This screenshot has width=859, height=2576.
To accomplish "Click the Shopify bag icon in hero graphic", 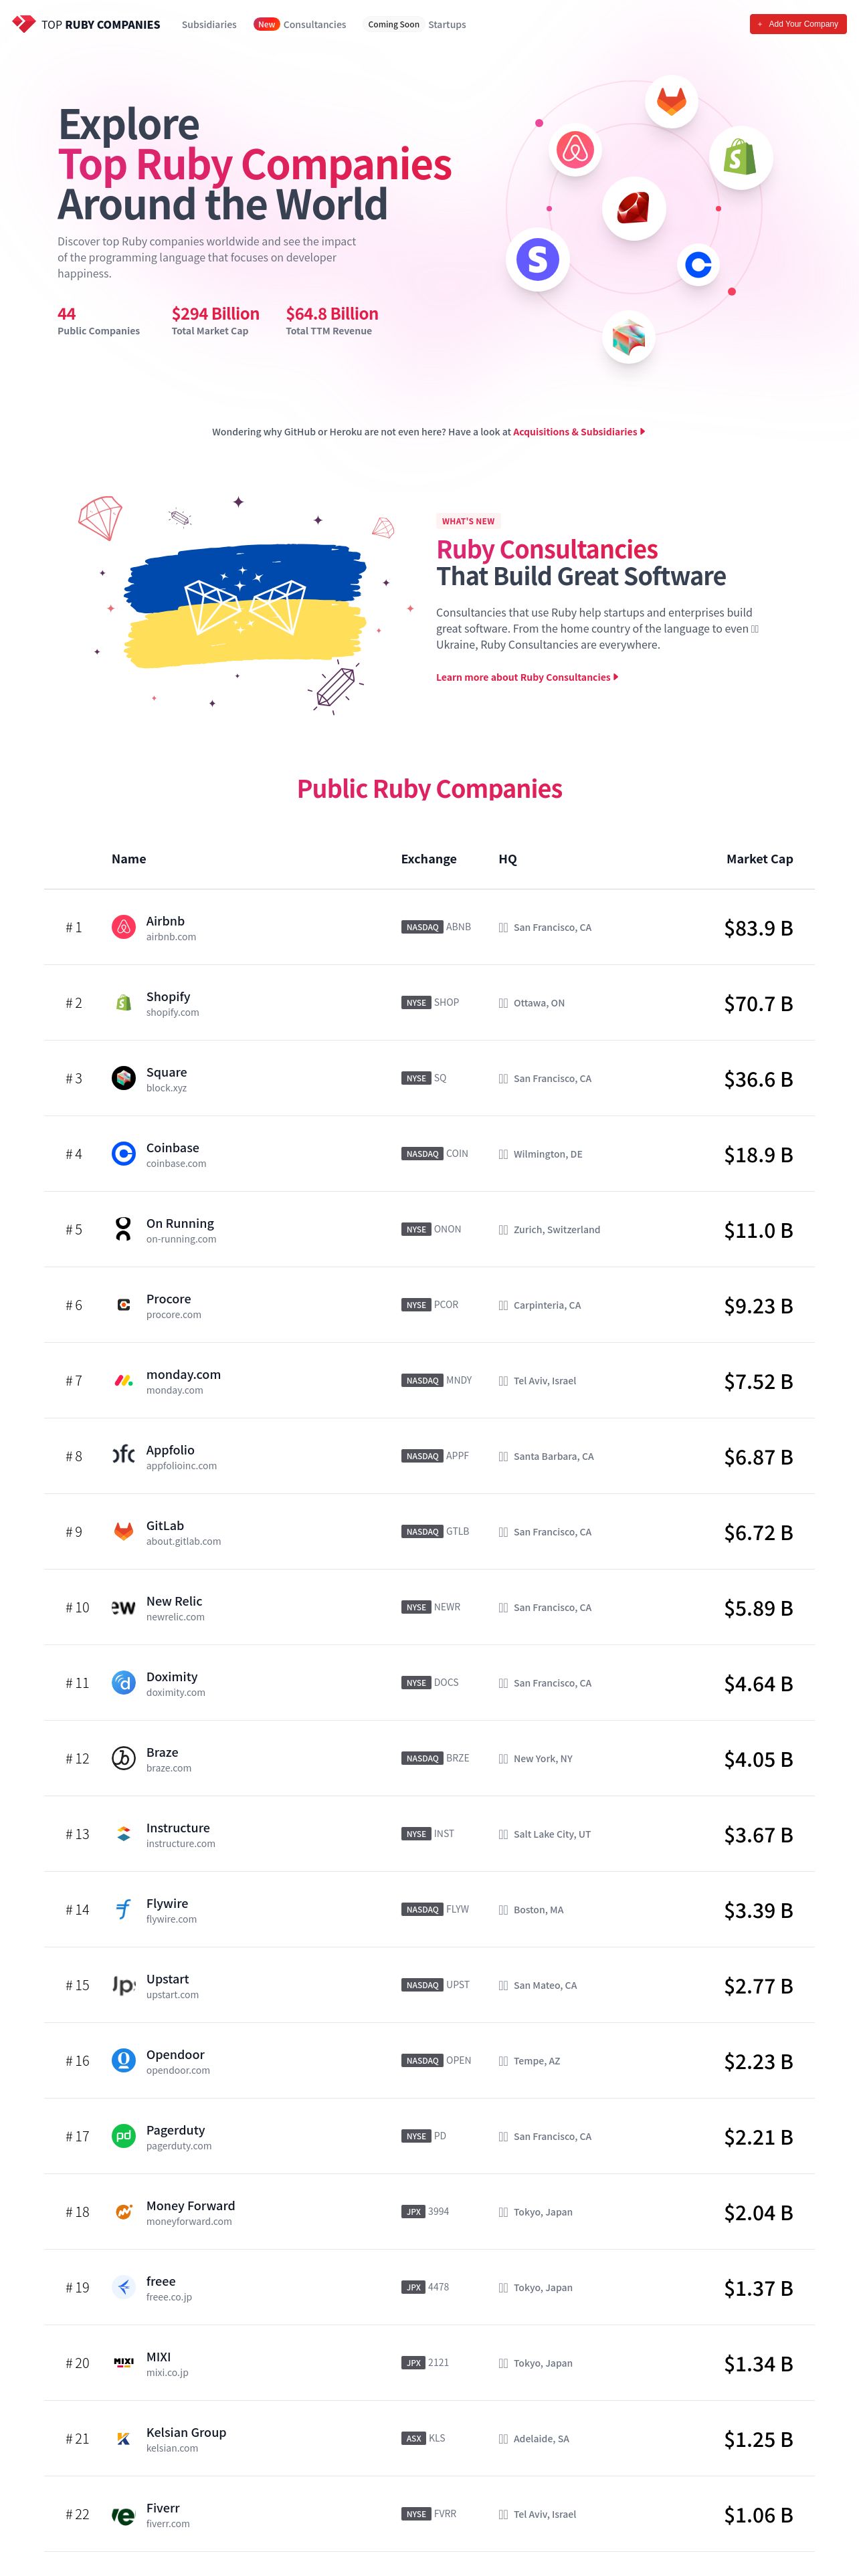I will point(740,157).
